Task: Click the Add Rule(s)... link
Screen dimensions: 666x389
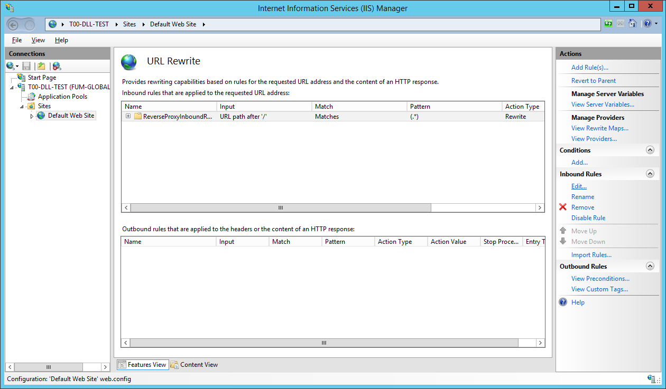Action: [589, 68]
